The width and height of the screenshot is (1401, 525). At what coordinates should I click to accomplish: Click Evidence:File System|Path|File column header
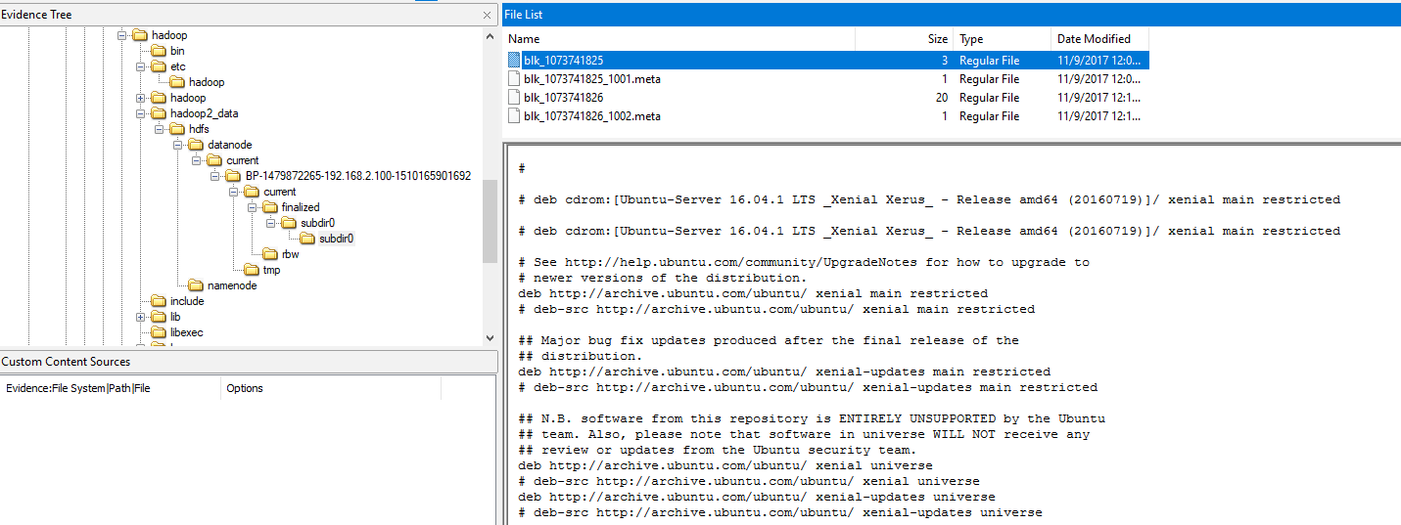pos(111,388)
